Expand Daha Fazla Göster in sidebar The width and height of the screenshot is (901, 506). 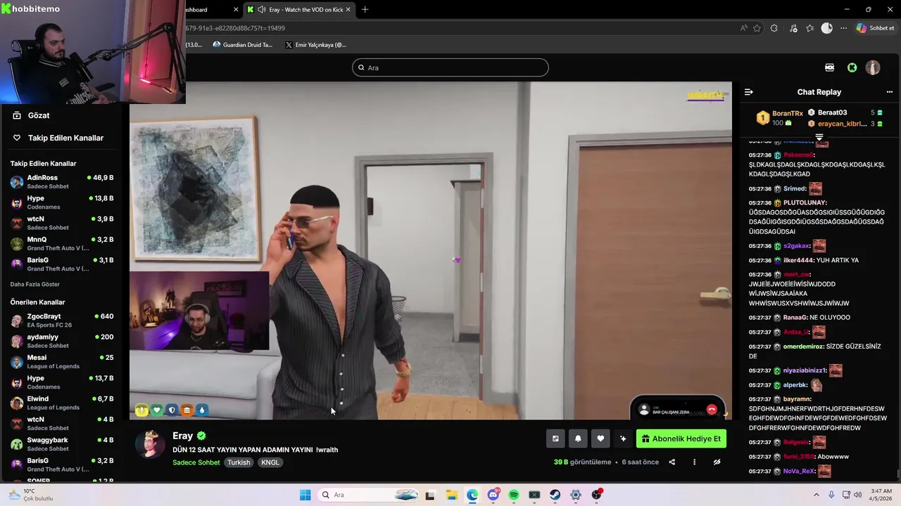35,284
